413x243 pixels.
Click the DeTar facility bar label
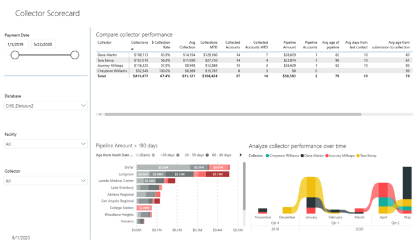click(x=129, y=167)
